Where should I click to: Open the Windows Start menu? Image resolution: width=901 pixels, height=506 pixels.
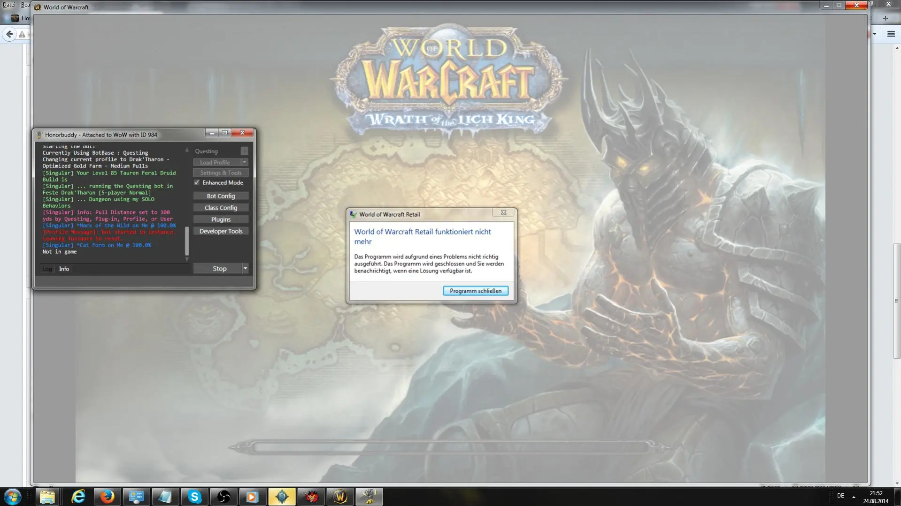point(13,497)
